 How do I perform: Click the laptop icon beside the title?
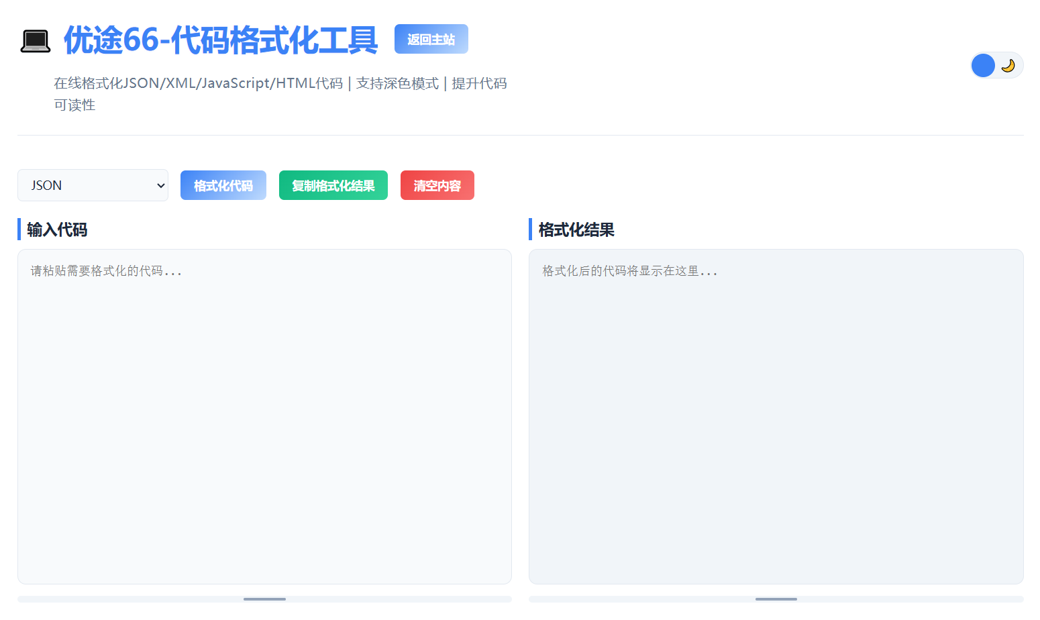coord(36,41)
